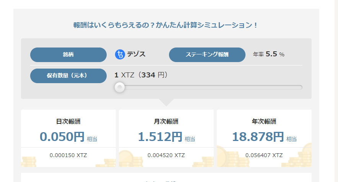Click the 0.056407 XTZ value
Viewport: 338px width, 182px height.
point(264,155)
